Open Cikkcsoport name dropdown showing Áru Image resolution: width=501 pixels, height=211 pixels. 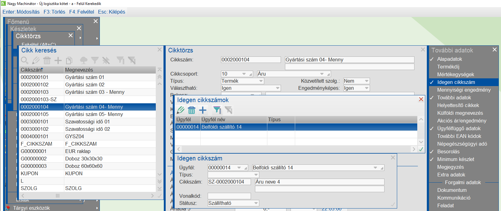point(322,74)
